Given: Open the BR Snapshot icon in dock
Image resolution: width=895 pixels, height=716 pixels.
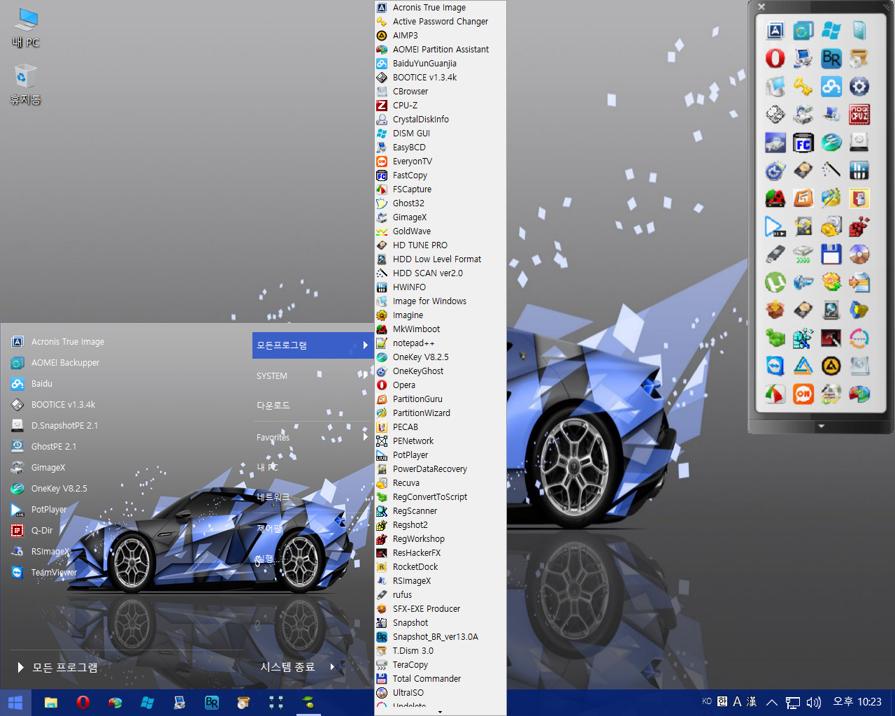Looking at the screenshot, I should click(831, 59).
